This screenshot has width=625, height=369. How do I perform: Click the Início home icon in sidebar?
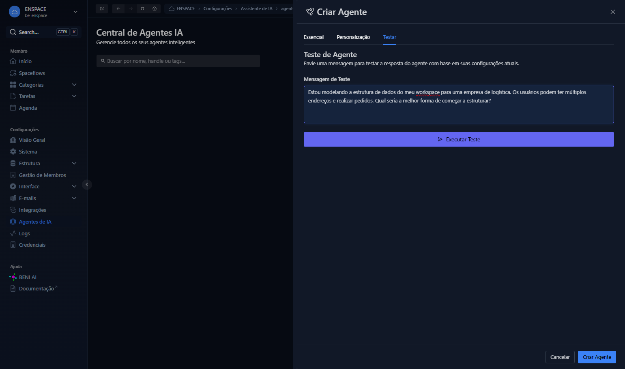[13, 61]
